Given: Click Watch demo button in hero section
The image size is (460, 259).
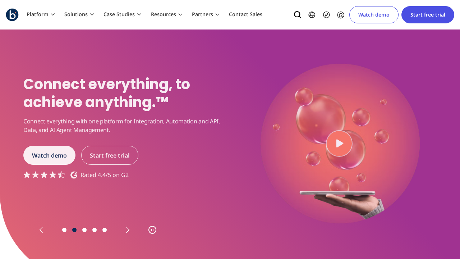Looking at the screenshot, I should pyautogui.click(x=49, y=155).
